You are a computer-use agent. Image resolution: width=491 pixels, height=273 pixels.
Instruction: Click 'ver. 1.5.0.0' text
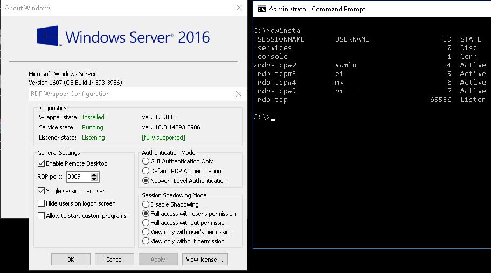pyautogui.click(x=158, y=117)
